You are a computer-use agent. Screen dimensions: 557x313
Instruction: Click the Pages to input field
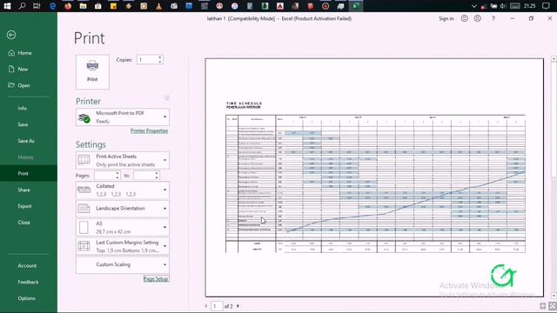pos(144,176)
